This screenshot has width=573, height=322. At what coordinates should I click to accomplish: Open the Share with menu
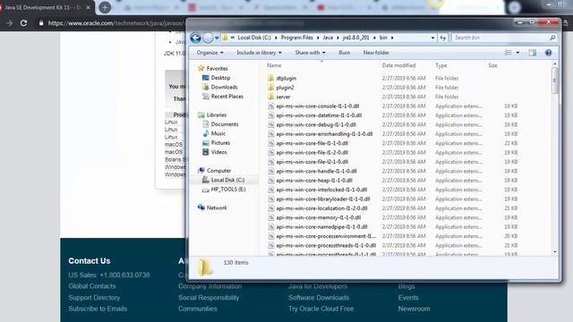click(x=310, y=53)
